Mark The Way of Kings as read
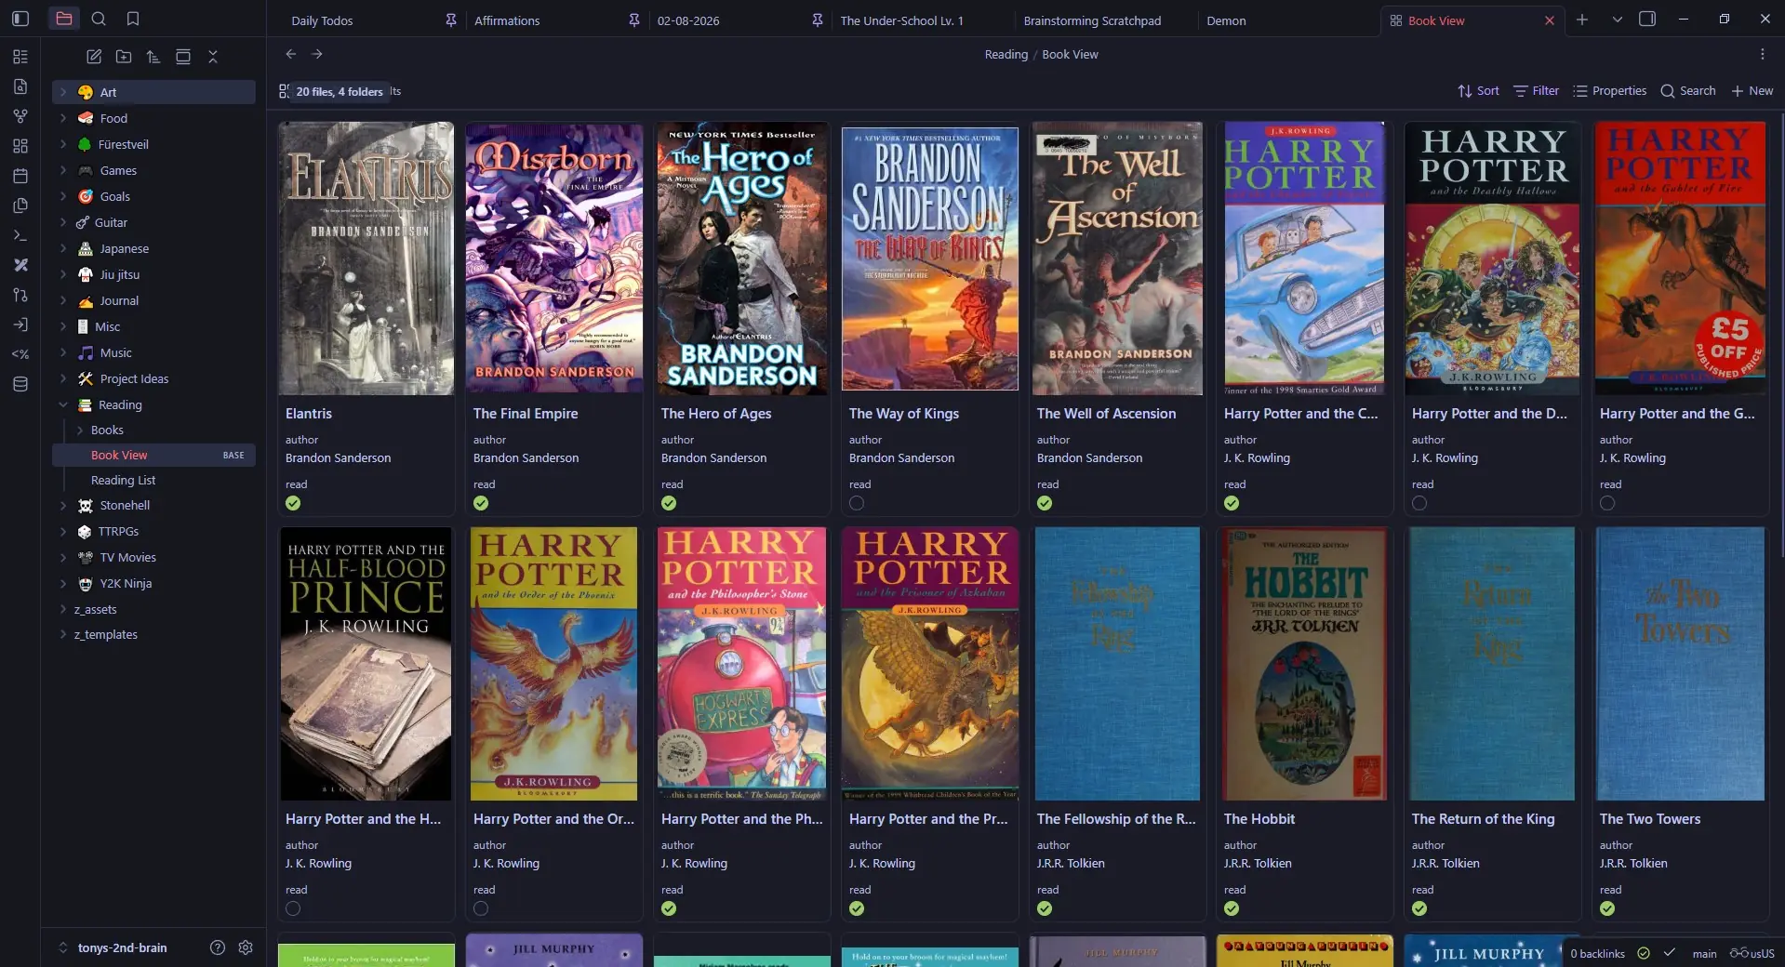Viewport: 1785px width, 967px height. click(855, 503)
